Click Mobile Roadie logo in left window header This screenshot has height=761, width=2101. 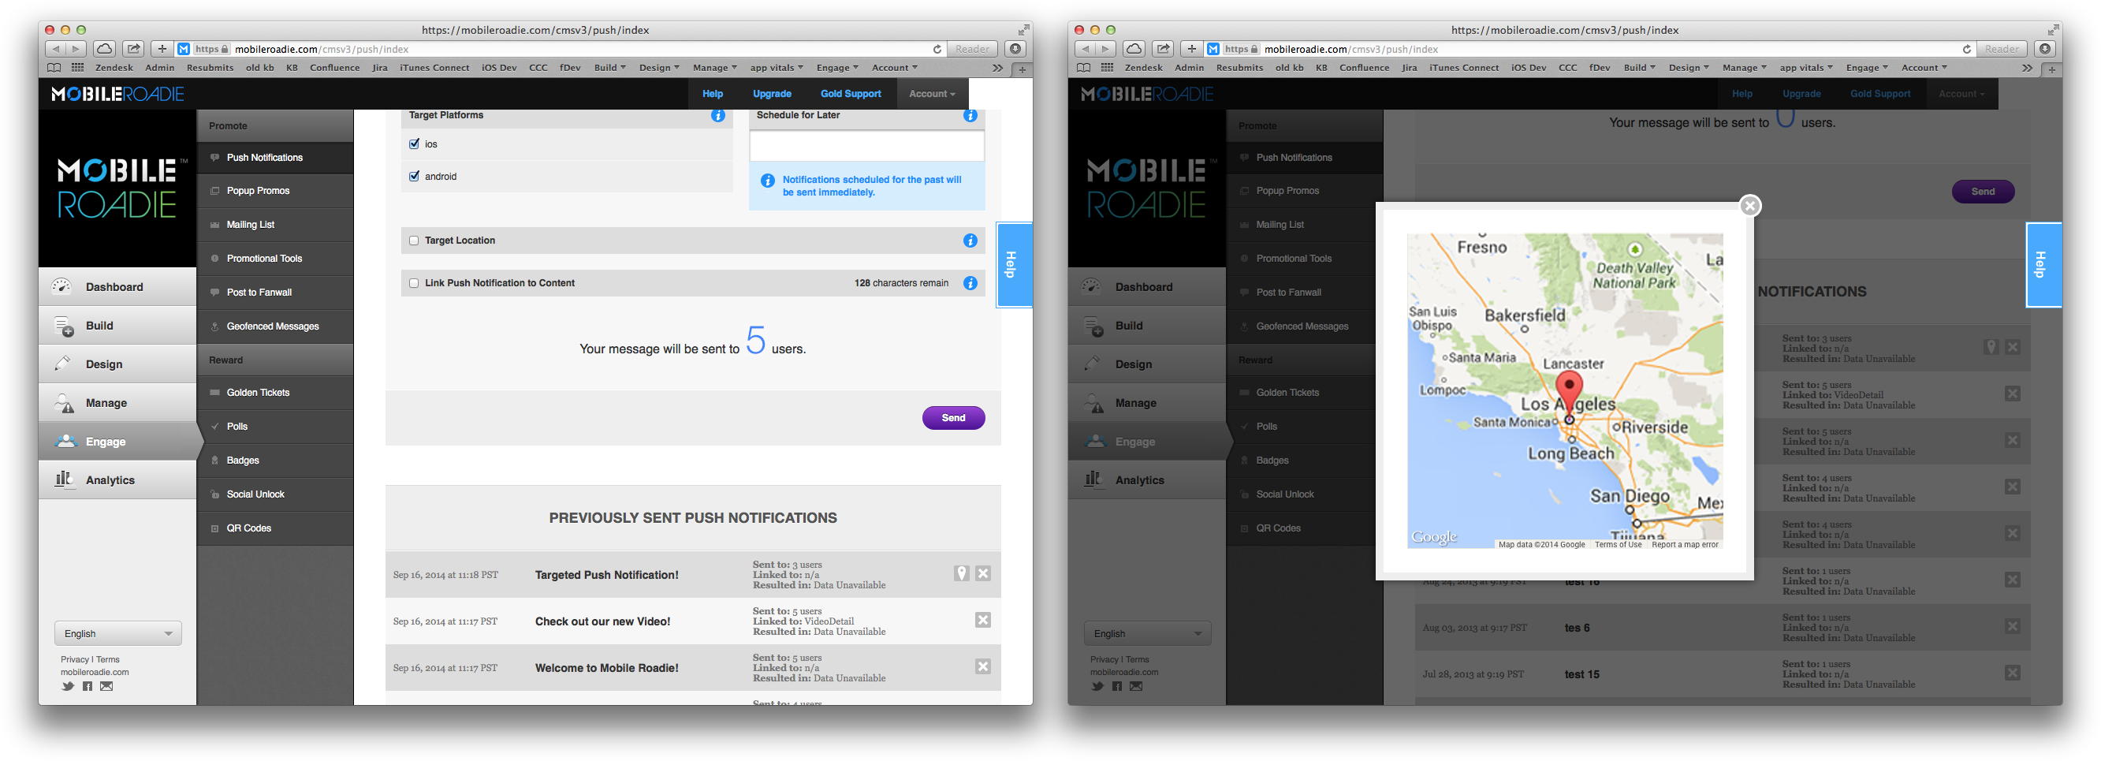pos(117,94)
